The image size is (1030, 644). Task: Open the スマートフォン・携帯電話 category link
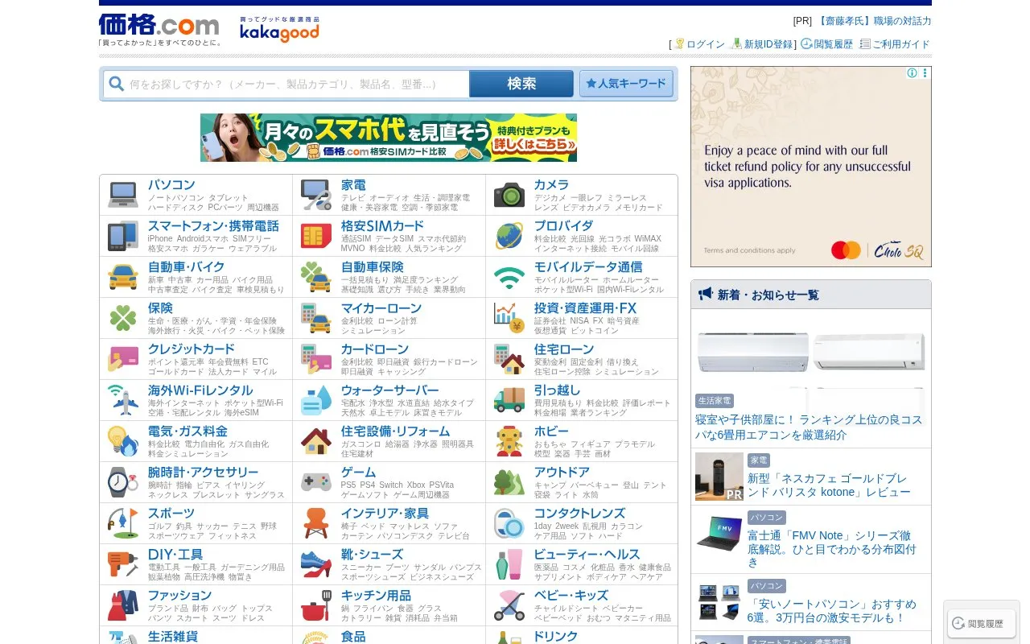(213, 226)
